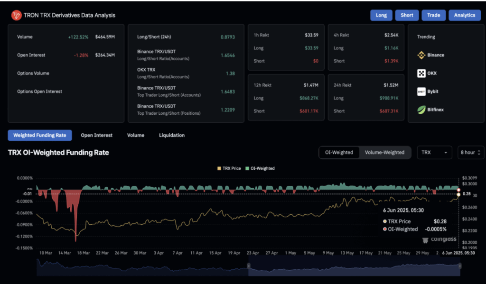
Task: Click the OKX logo in Trending
Action: pyautogui.click(x=421, y=73)
